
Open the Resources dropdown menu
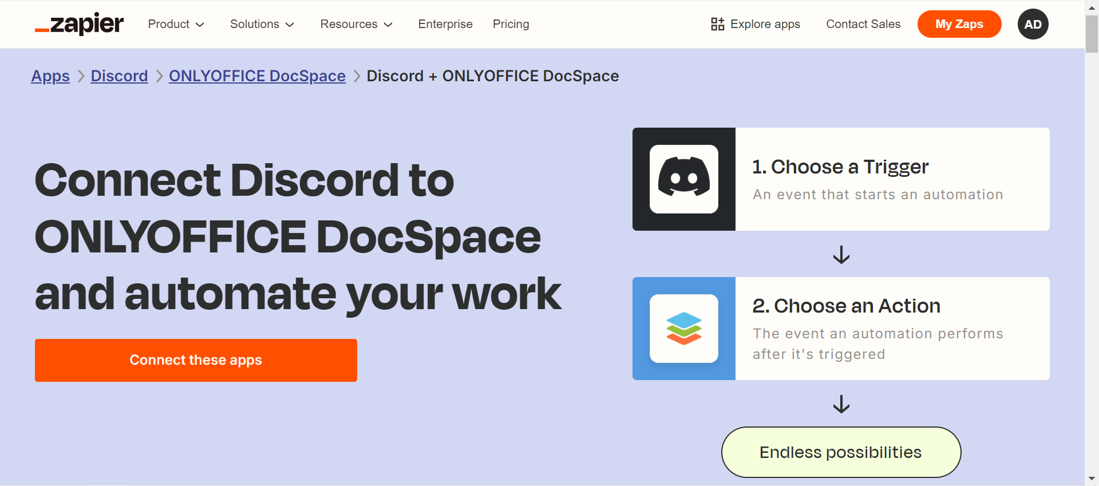pyautogui.click(x=356, y=24)
